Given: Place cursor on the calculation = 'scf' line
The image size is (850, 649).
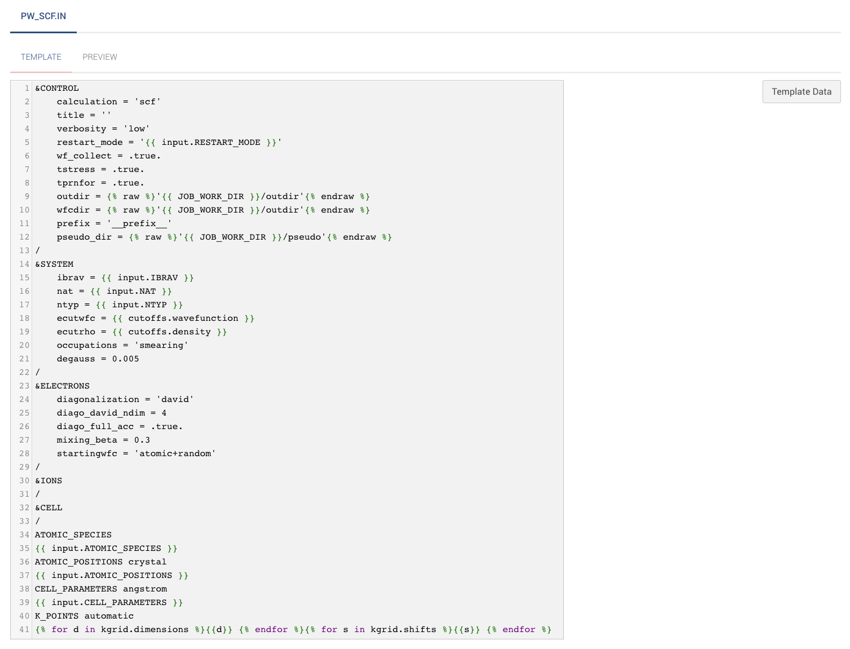Looking at the screenshot, I should pos(109,101).
